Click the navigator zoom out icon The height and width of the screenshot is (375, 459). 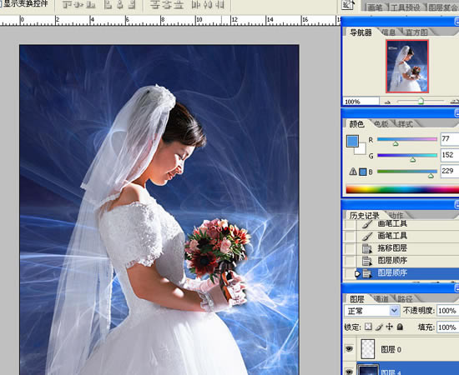point(387,102)
